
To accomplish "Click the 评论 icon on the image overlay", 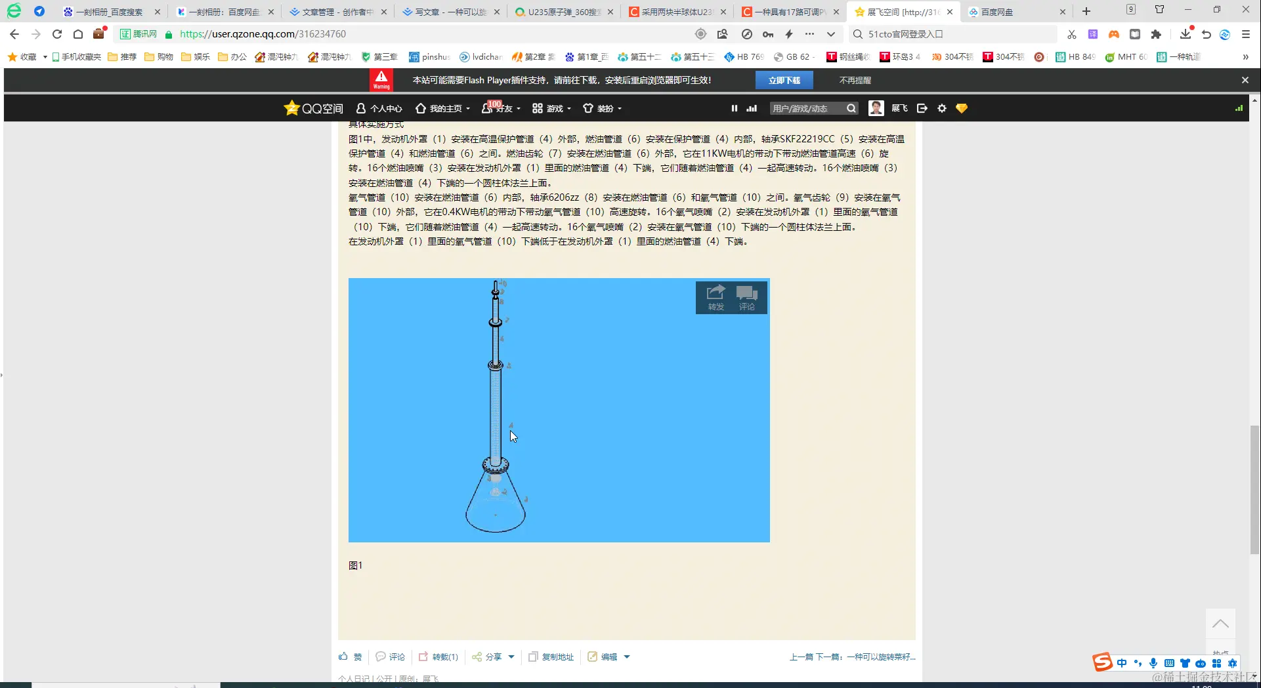I will (x=747, y=296).
